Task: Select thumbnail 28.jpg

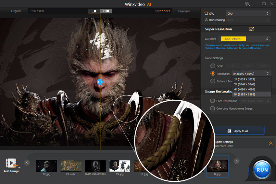Action: (46, 166)
